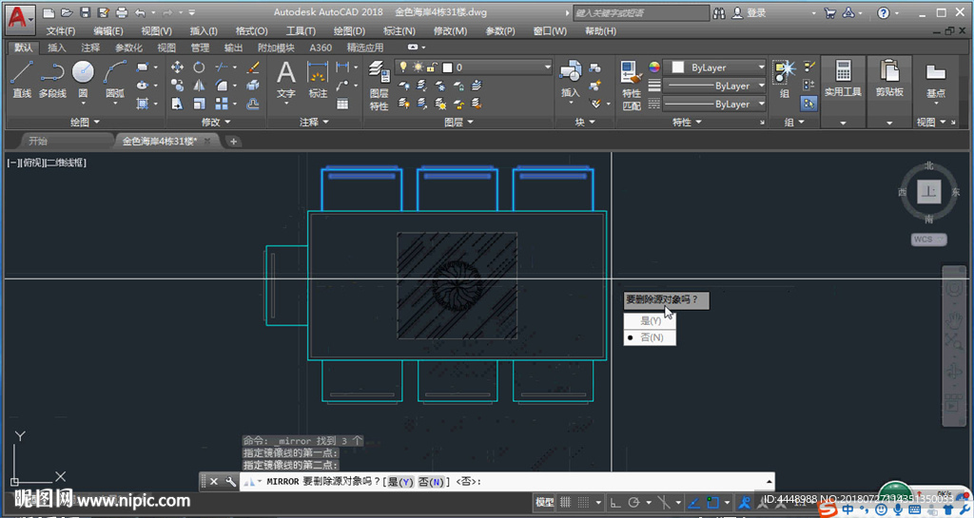Open the 文件(F) menu
This screenshot has height=518, width=974.
[x=60, y=31]
